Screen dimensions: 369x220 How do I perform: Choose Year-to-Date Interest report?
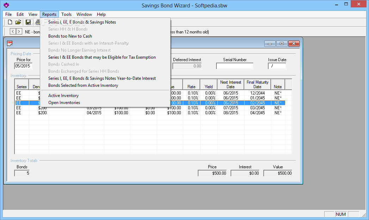[105, 78]
